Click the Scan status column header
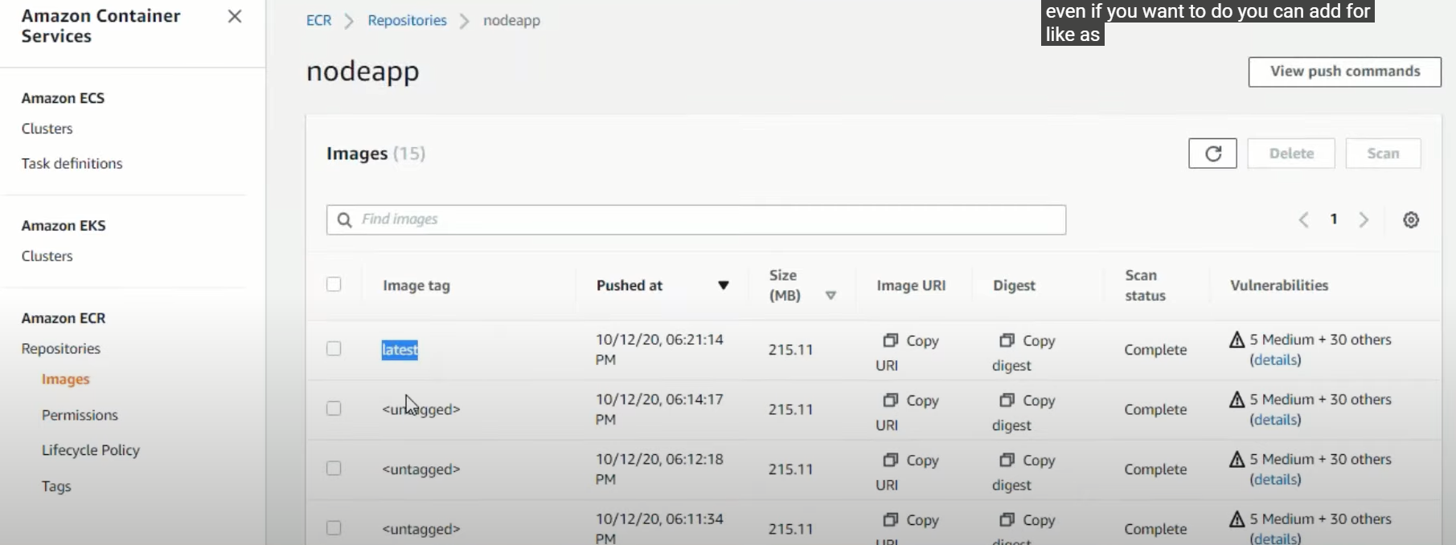This screenshot has width=1456, height=545. pos(1145,285)
